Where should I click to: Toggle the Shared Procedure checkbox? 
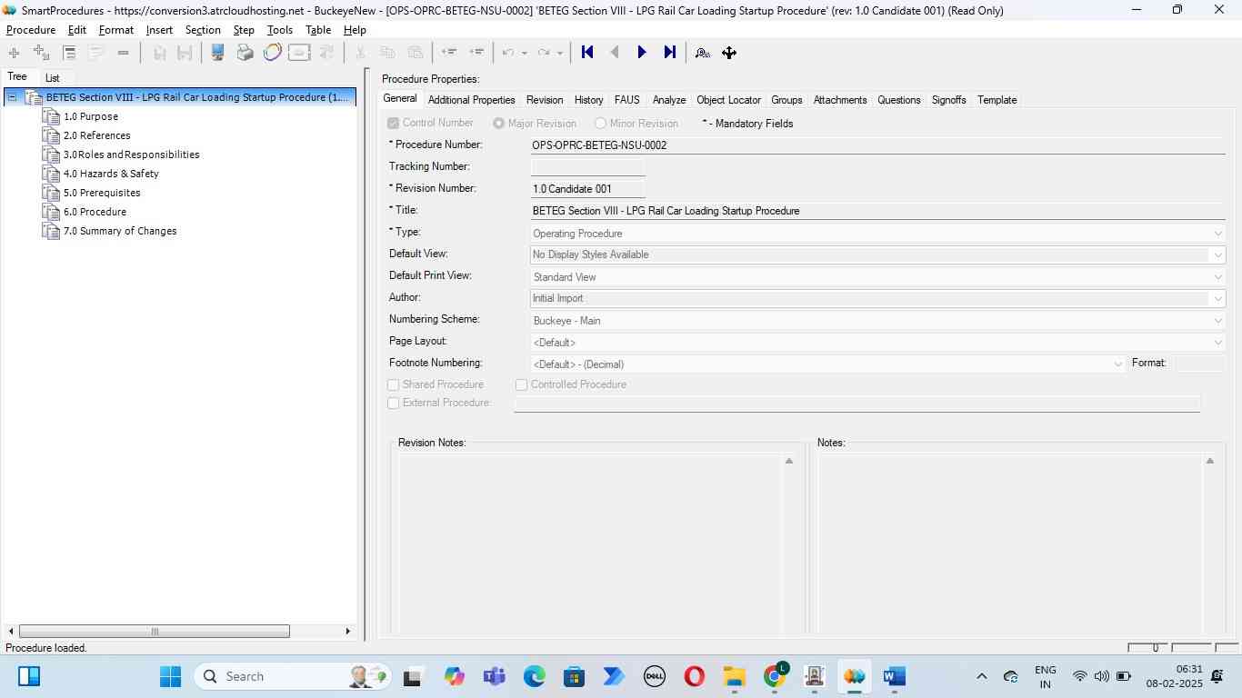pyautogui.click(x=394, y=385)
